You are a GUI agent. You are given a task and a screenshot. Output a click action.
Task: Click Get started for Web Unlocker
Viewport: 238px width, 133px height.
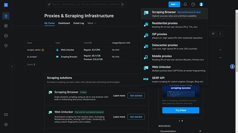[136, 117]
